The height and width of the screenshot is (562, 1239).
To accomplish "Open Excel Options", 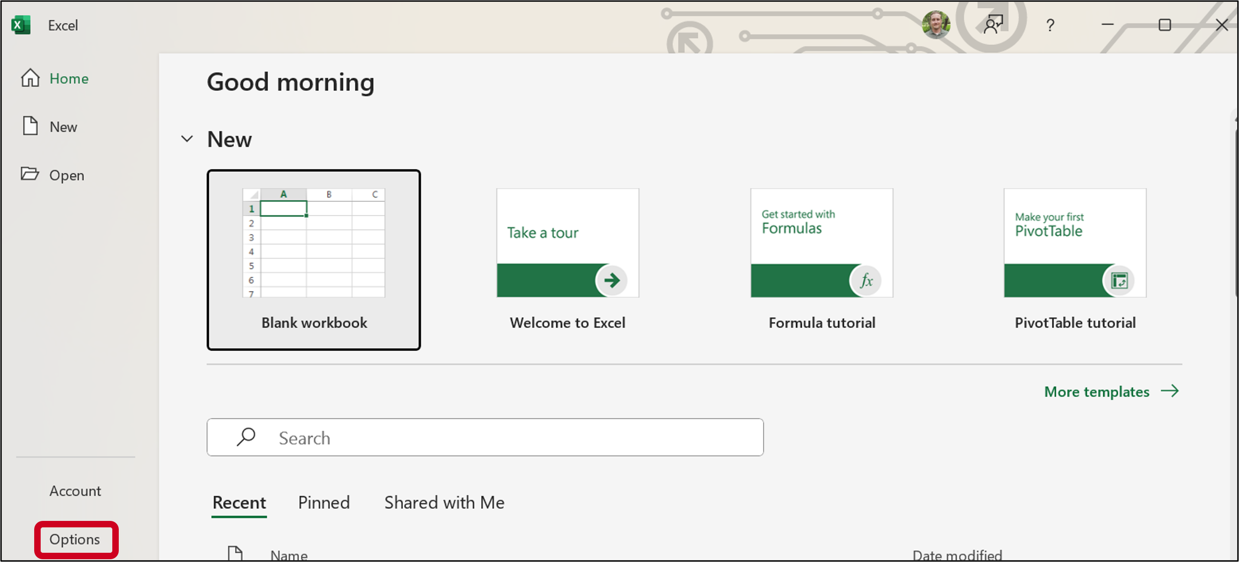I will tap(74, 539).
